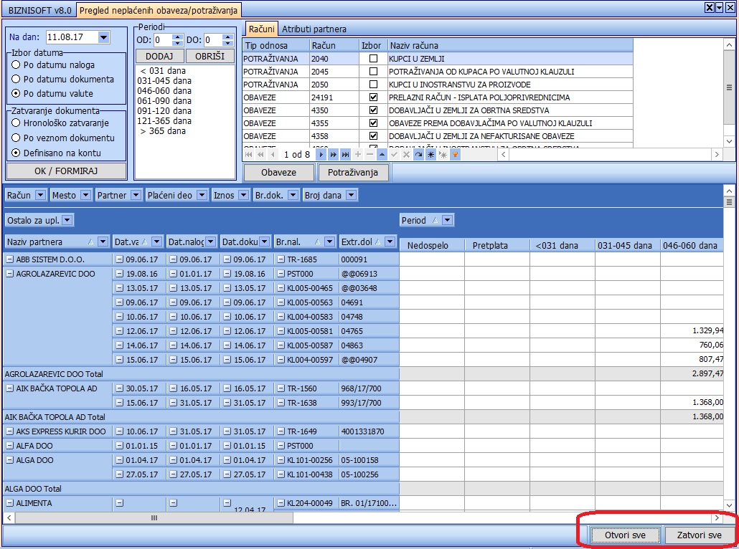Viewport: 739px width, 549px height.
Task: Select '046-060 dana' in the periods list
Action: tap(164, 91)
